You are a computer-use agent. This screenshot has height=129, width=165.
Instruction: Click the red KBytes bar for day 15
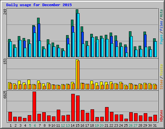(x=78, y=108)
